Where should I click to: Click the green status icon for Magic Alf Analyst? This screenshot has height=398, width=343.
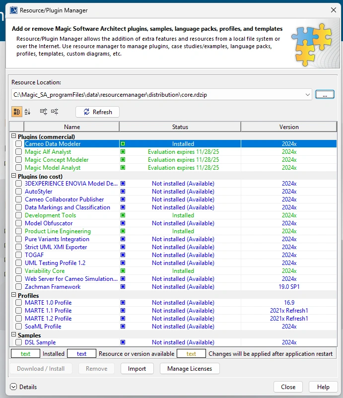(x=123, y=152)
